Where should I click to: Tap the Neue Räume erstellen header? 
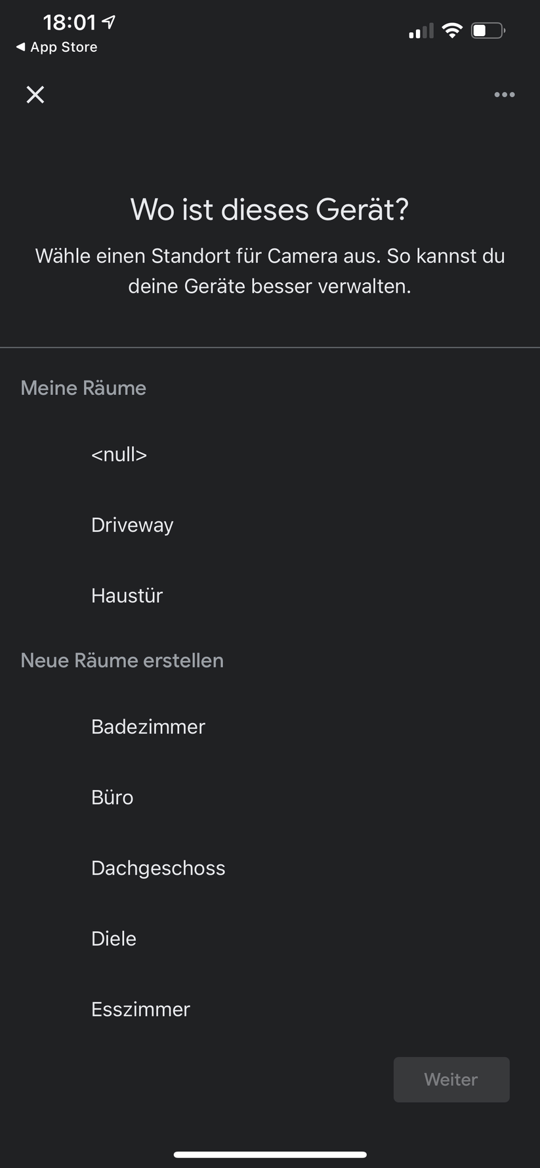122,660
